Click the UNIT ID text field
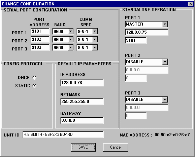The width and height of the screenshot is (195, 157). [x=63, y=135]
